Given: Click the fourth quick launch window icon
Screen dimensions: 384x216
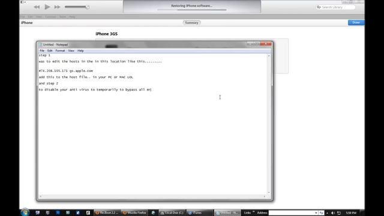Looking at the screenshot, I should click(68, 213).
